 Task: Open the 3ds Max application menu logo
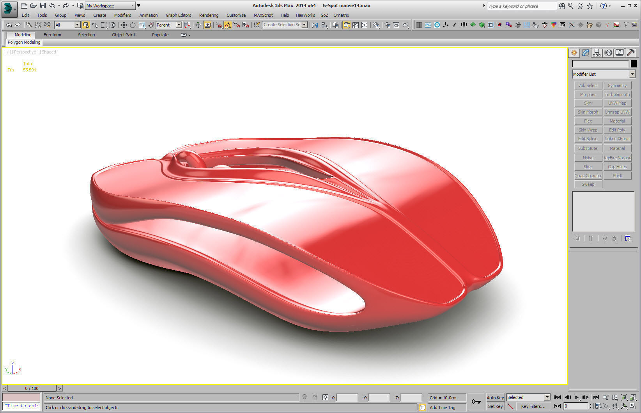[9, 9]
